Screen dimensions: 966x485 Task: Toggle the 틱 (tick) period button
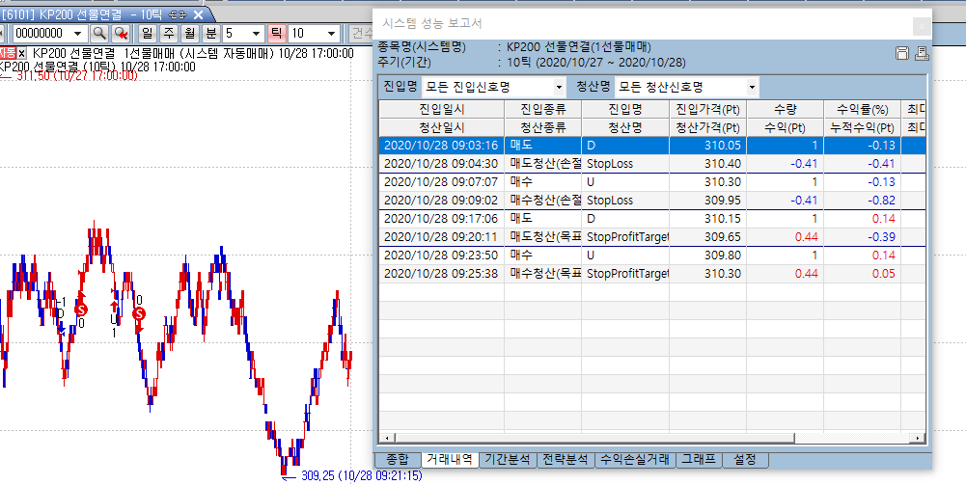click(x=276, y=33)
